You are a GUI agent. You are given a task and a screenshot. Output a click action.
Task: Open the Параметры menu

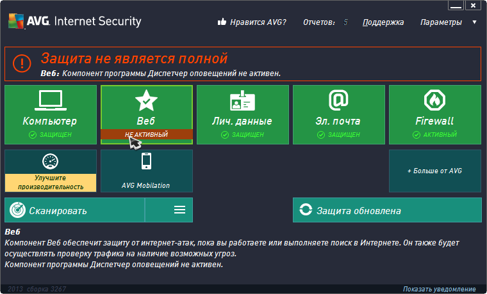441,22
